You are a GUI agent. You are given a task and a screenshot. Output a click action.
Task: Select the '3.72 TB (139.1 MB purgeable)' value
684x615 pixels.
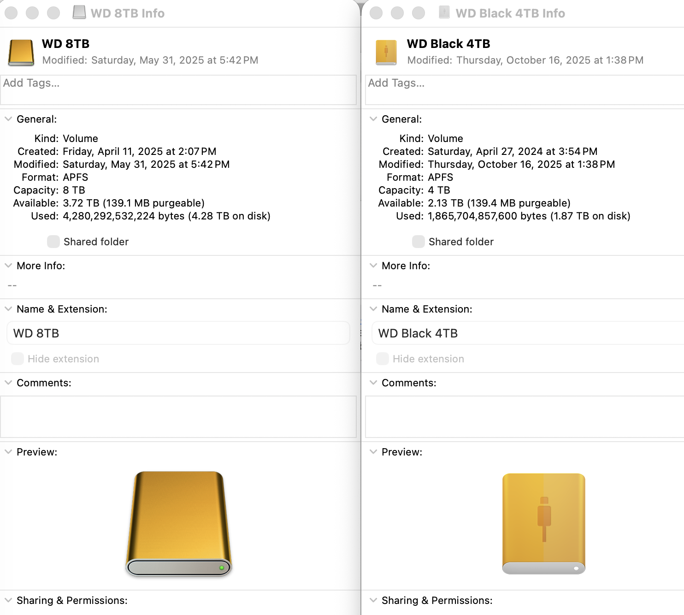(x=134, y=203)
